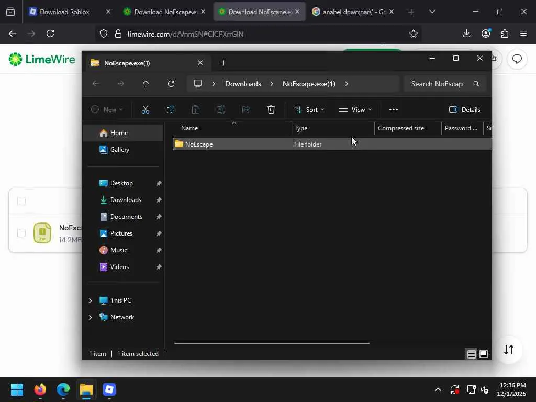Open the See more three-dots menu
536x402 pixels.
pyautogui.click(x=394, y=110)
